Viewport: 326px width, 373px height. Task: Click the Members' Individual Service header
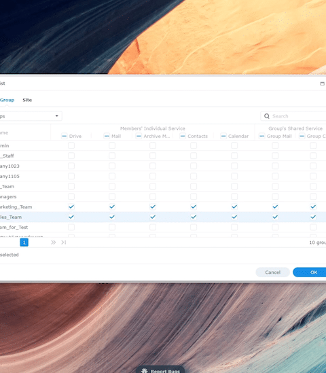153,128
